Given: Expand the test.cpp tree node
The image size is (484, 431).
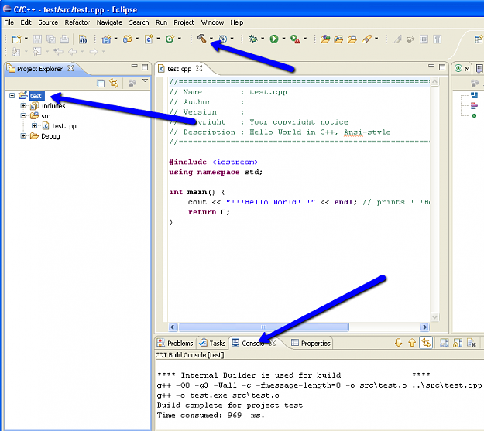Looking at the screenshot, I should click(x=34, y=126).
